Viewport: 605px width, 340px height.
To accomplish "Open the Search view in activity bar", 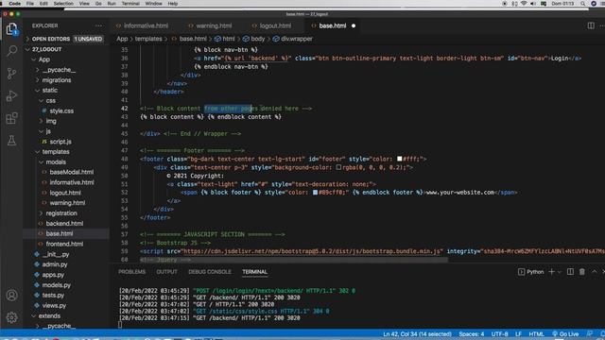I will coord(11,51).
